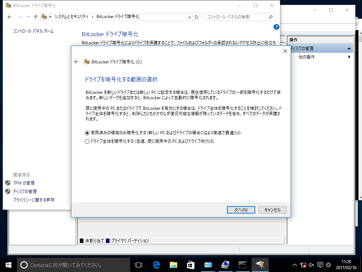This screenshot has width=362, height=272.
Task: Click BitLocker ドライブ暗号化 breadcrumb item
Action: 118,17
